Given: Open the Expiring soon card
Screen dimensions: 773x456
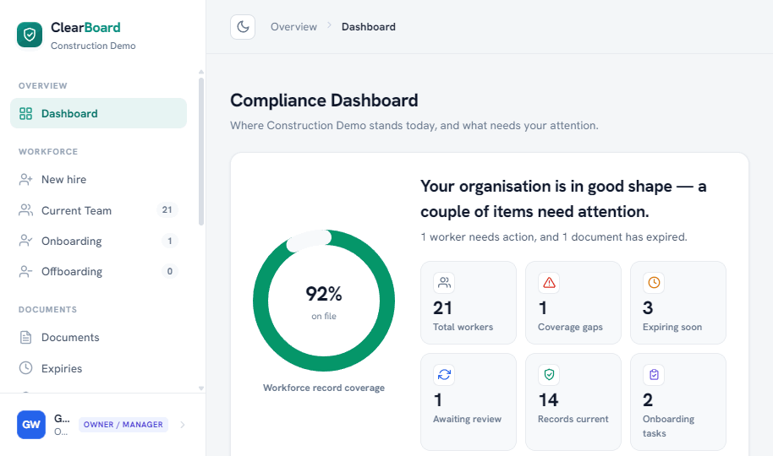Looking at the screenshot, I should coord(677,303).
